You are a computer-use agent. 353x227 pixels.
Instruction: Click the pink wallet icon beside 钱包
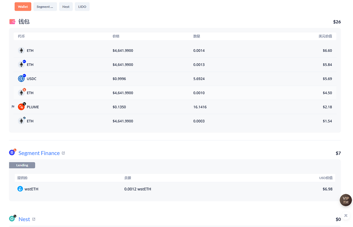tap(12, 22)
